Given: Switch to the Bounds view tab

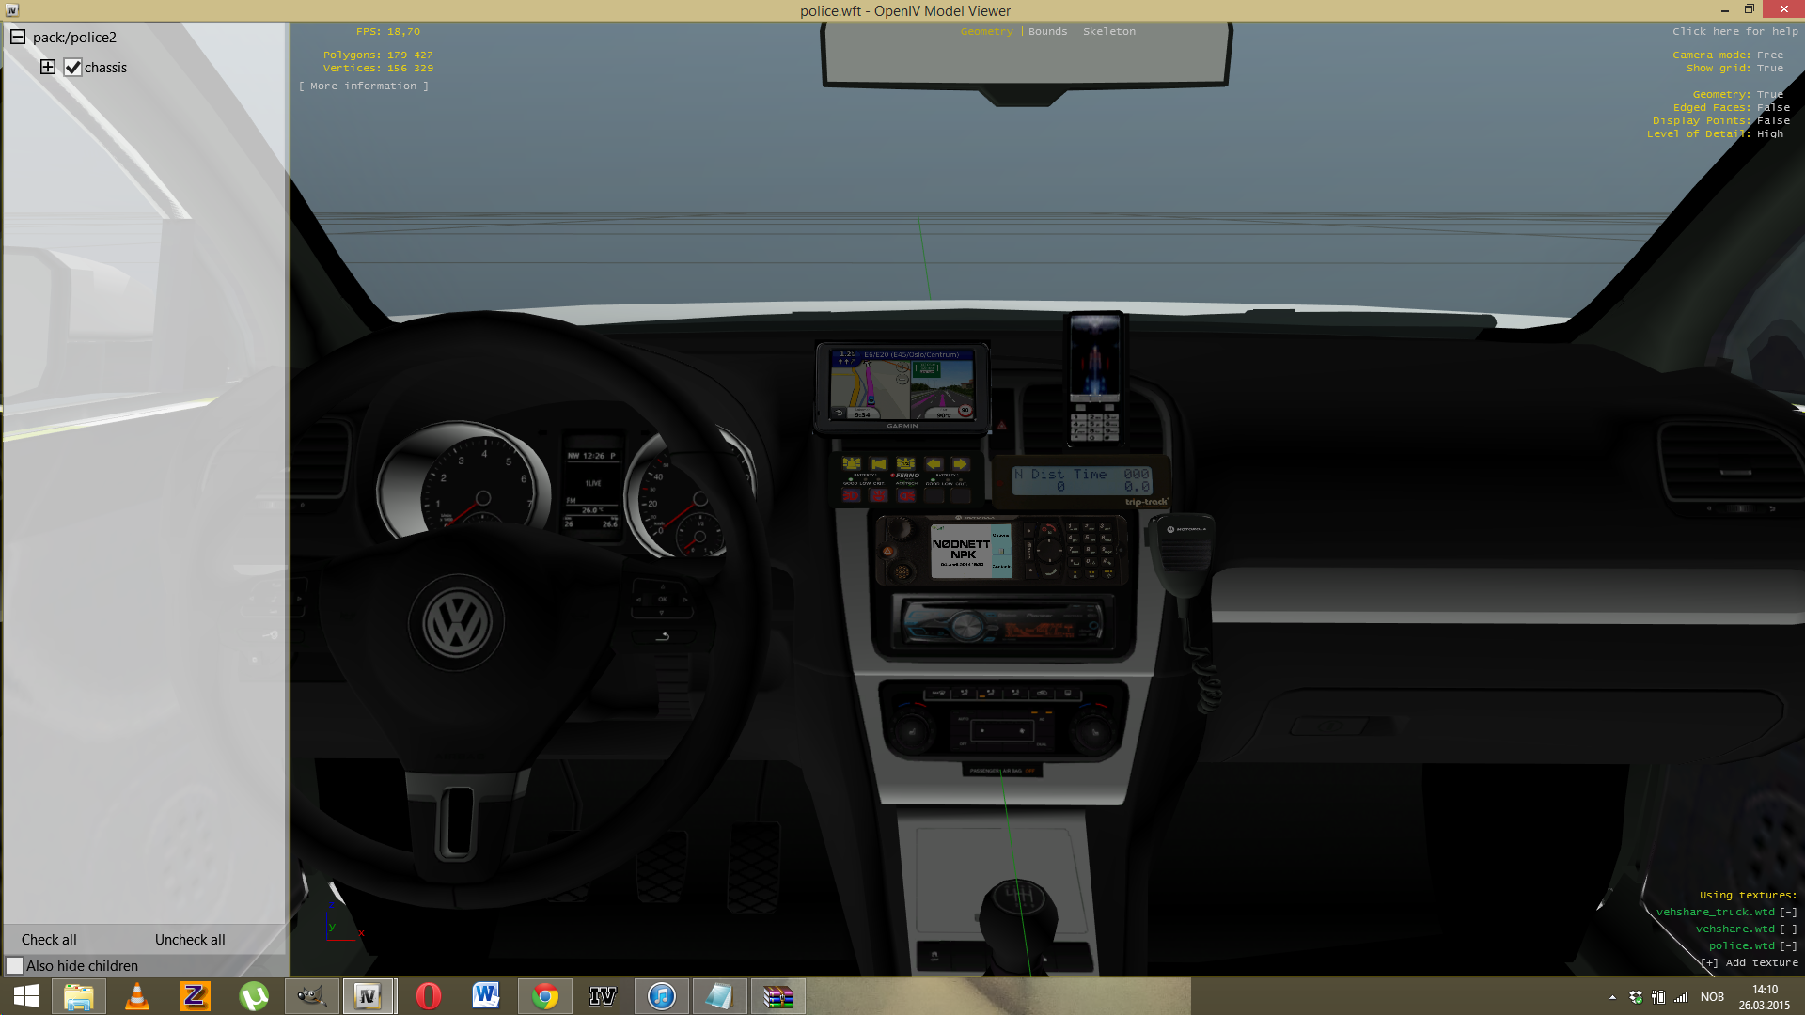Looking at the screenshot, I should click(x=1047, y=31).
